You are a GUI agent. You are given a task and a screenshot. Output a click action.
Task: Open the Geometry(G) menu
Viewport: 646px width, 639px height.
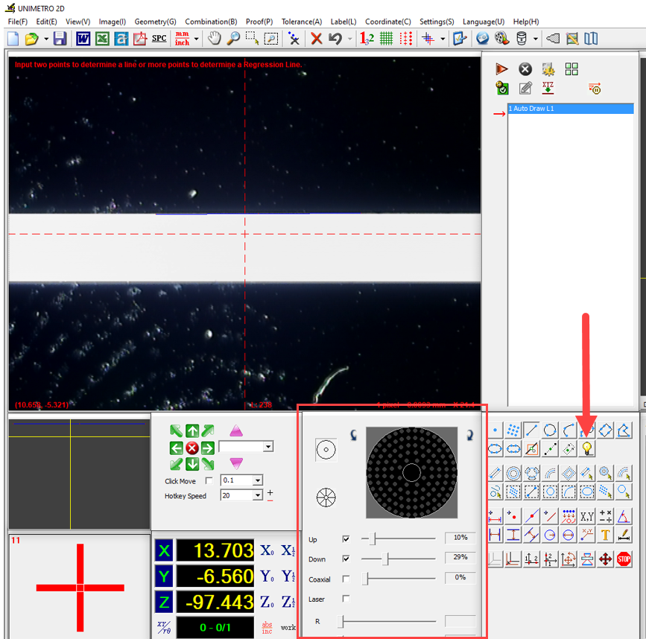[155, 22]
